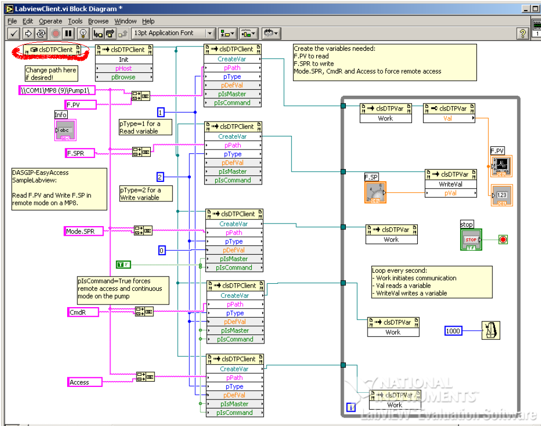Select the F.PV string constant

[x=80, y=105]
